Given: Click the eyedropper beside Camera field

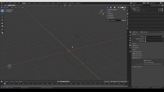Looking at the screenshot, I should click(x=162, y=37).
